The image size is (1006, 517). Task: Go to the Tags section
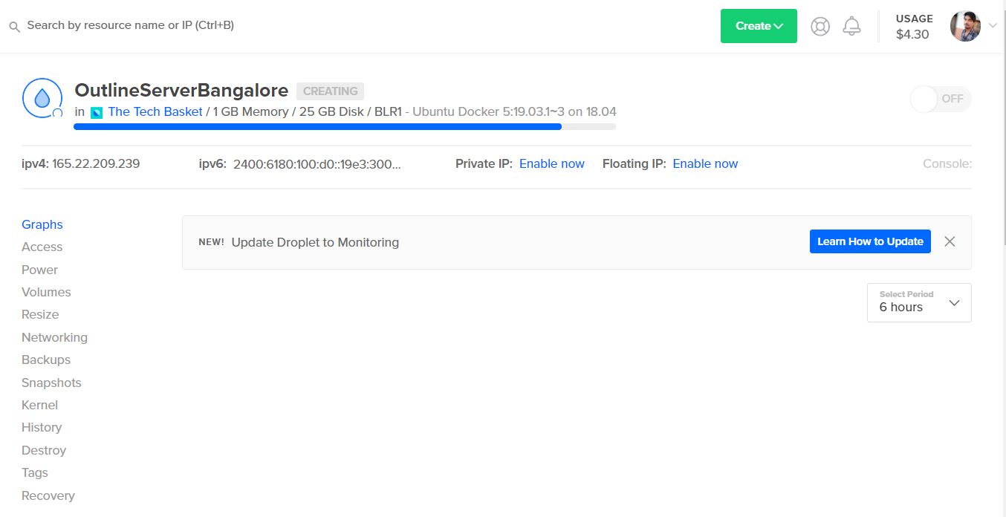point(35,472)
